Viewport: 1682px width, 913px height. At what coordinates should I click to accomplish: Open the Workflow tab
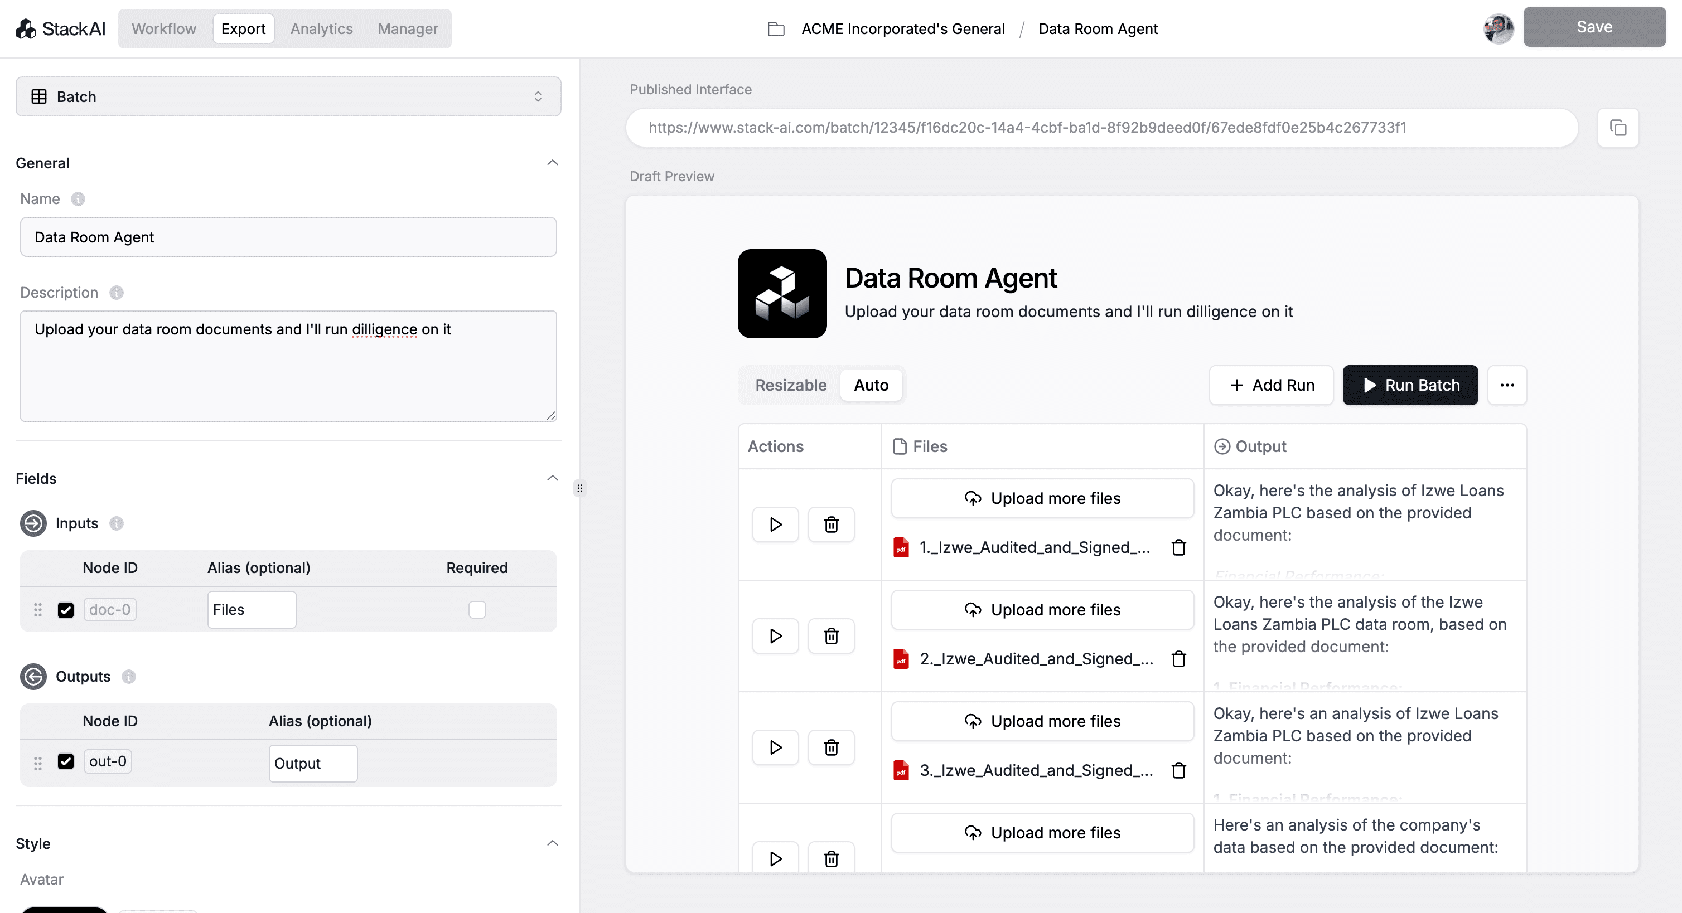[x=164, y=29]
